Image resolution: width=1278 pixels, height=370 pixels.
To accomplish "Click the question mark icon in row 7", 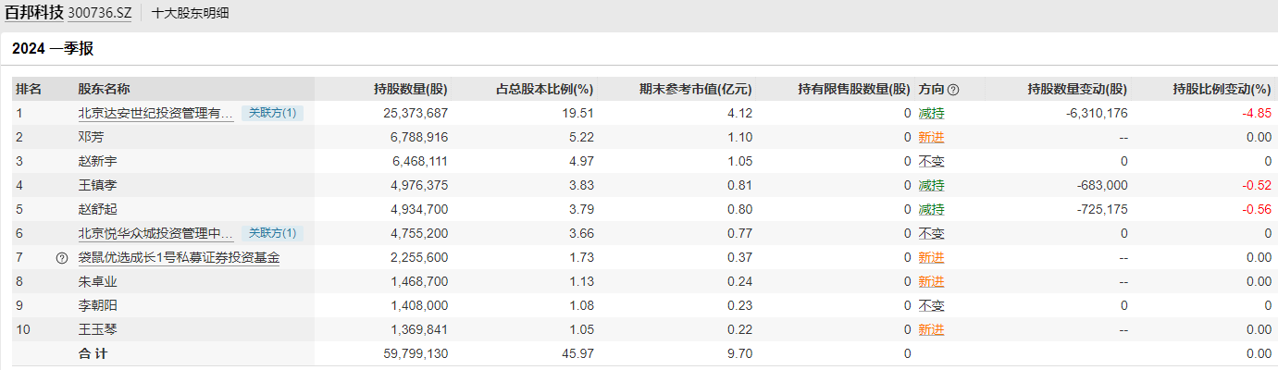I will pyautogui.click(x=62, y=258).
